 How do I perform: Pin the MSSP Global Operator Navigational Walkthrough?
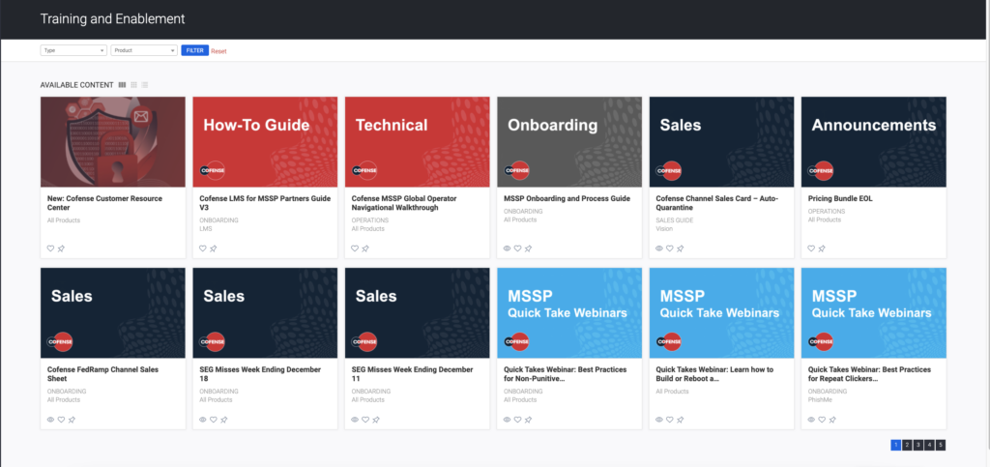point(365,248)
